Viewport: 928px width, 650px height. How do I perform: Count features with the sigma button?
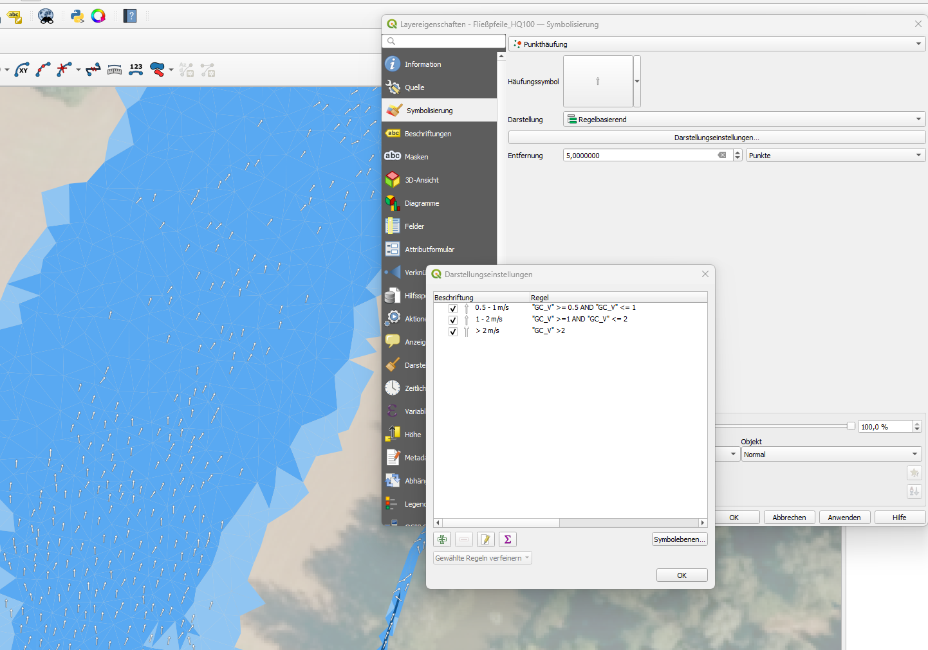(508, 539)
